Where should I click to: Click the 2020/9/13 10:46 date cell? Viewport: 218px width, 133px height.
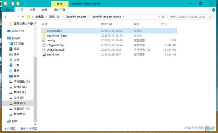(x=112, y=40)
